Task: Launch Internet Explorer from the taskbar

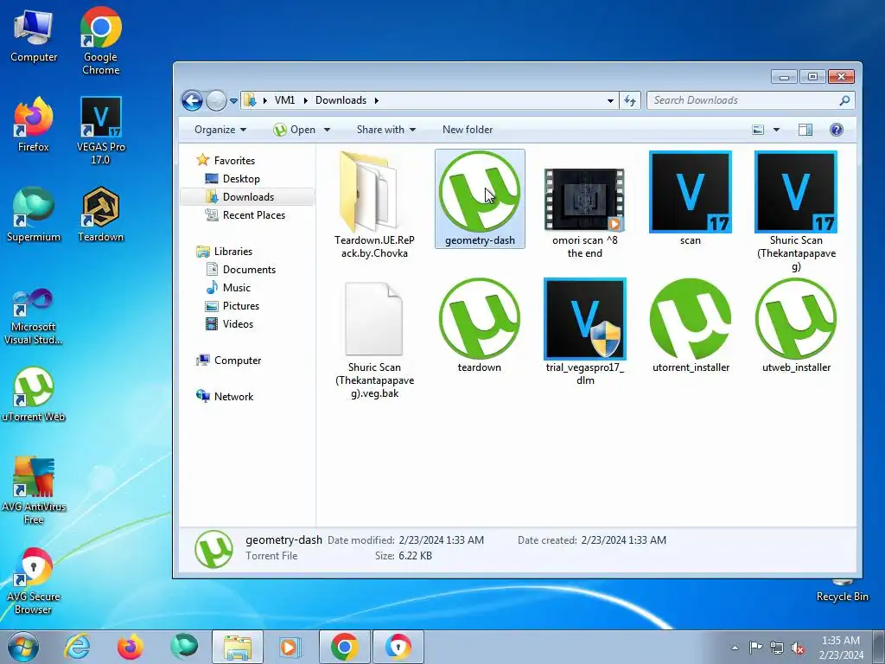Action: pyautogui.click(x=77, y=647)
